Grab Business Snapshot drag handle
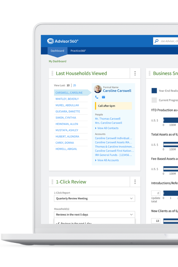Screen dimensions: 178x267 [150, 73]
